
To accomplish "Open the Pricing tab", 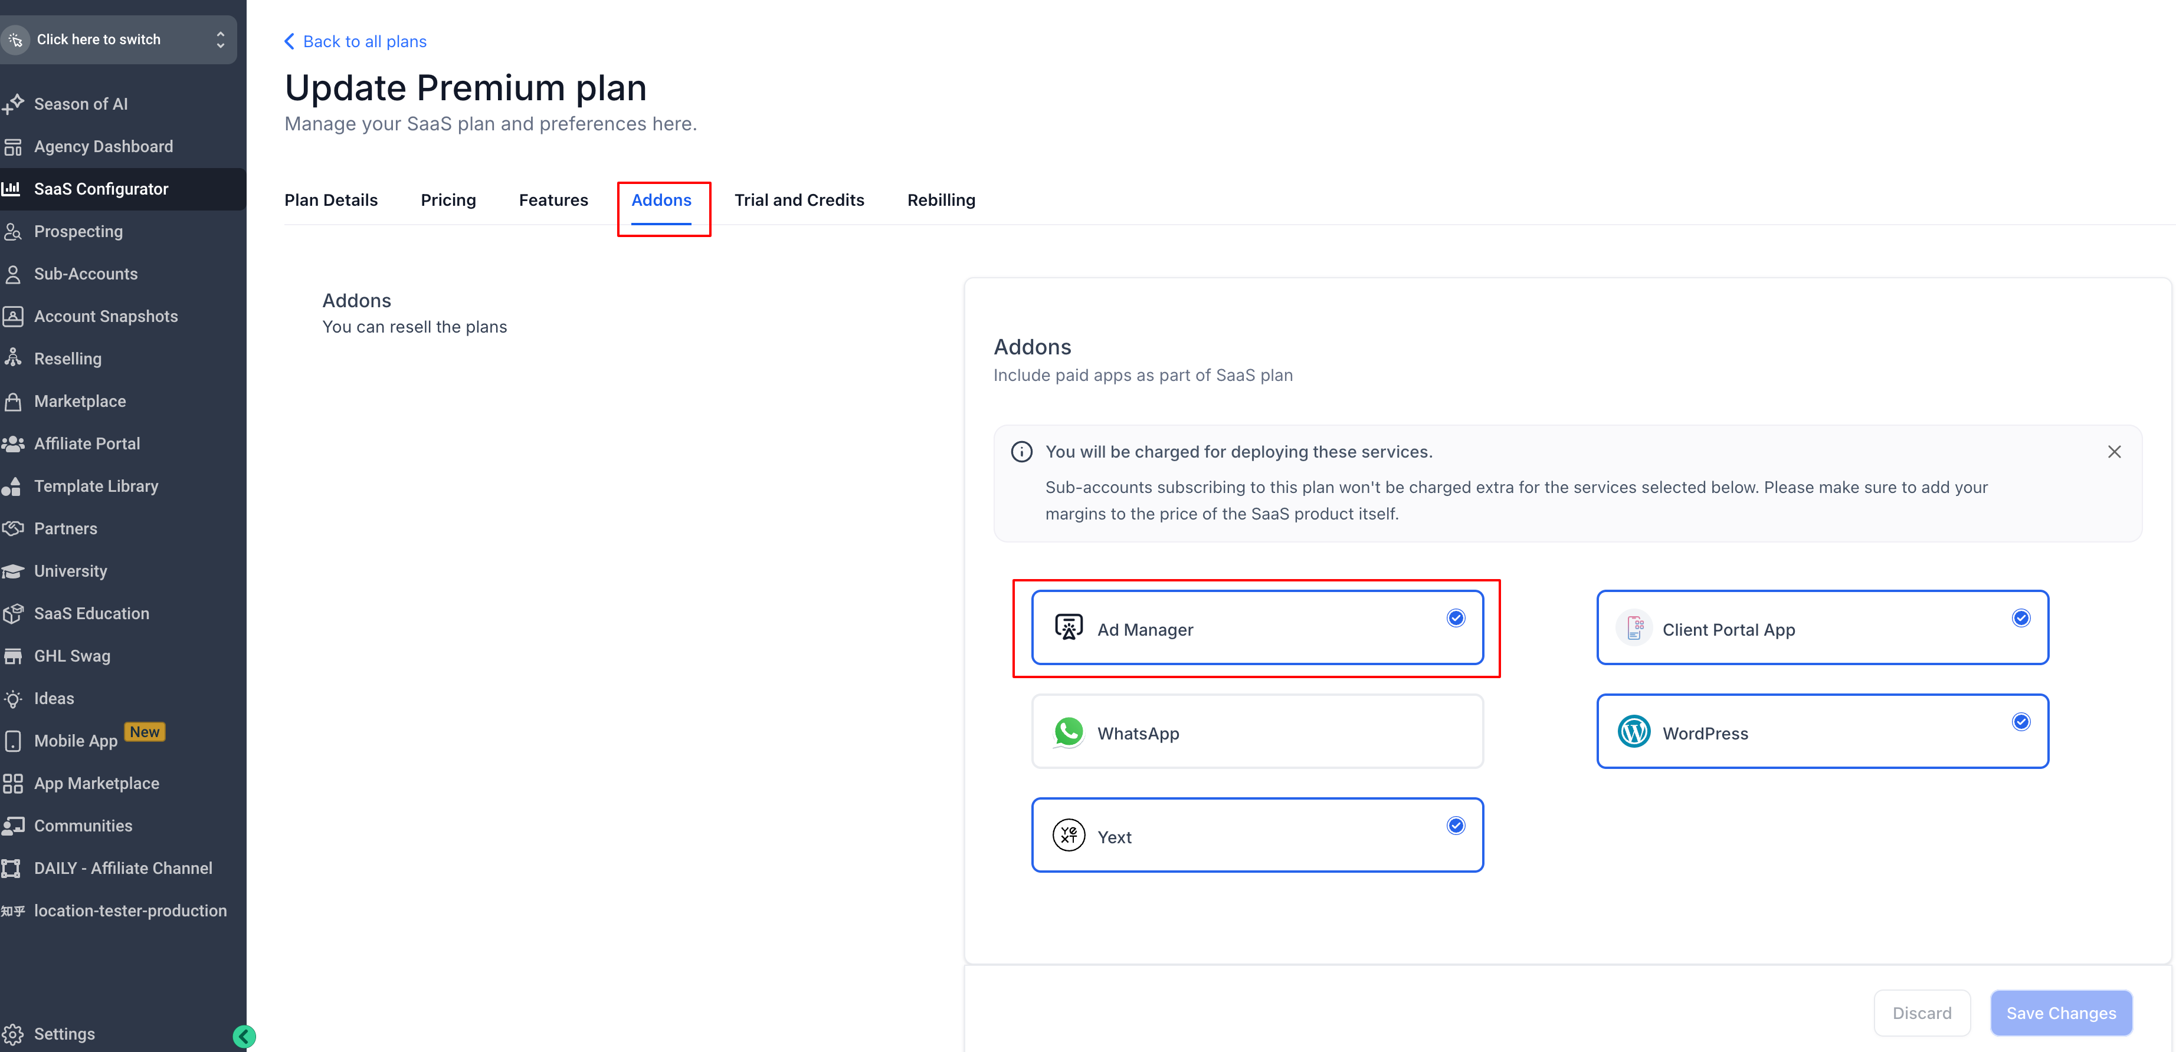I will 448,200.
